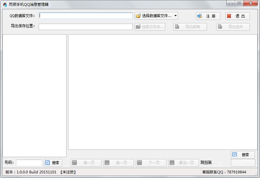Click the QQ database file path field
260x178 pixels.
coord(86,16)
